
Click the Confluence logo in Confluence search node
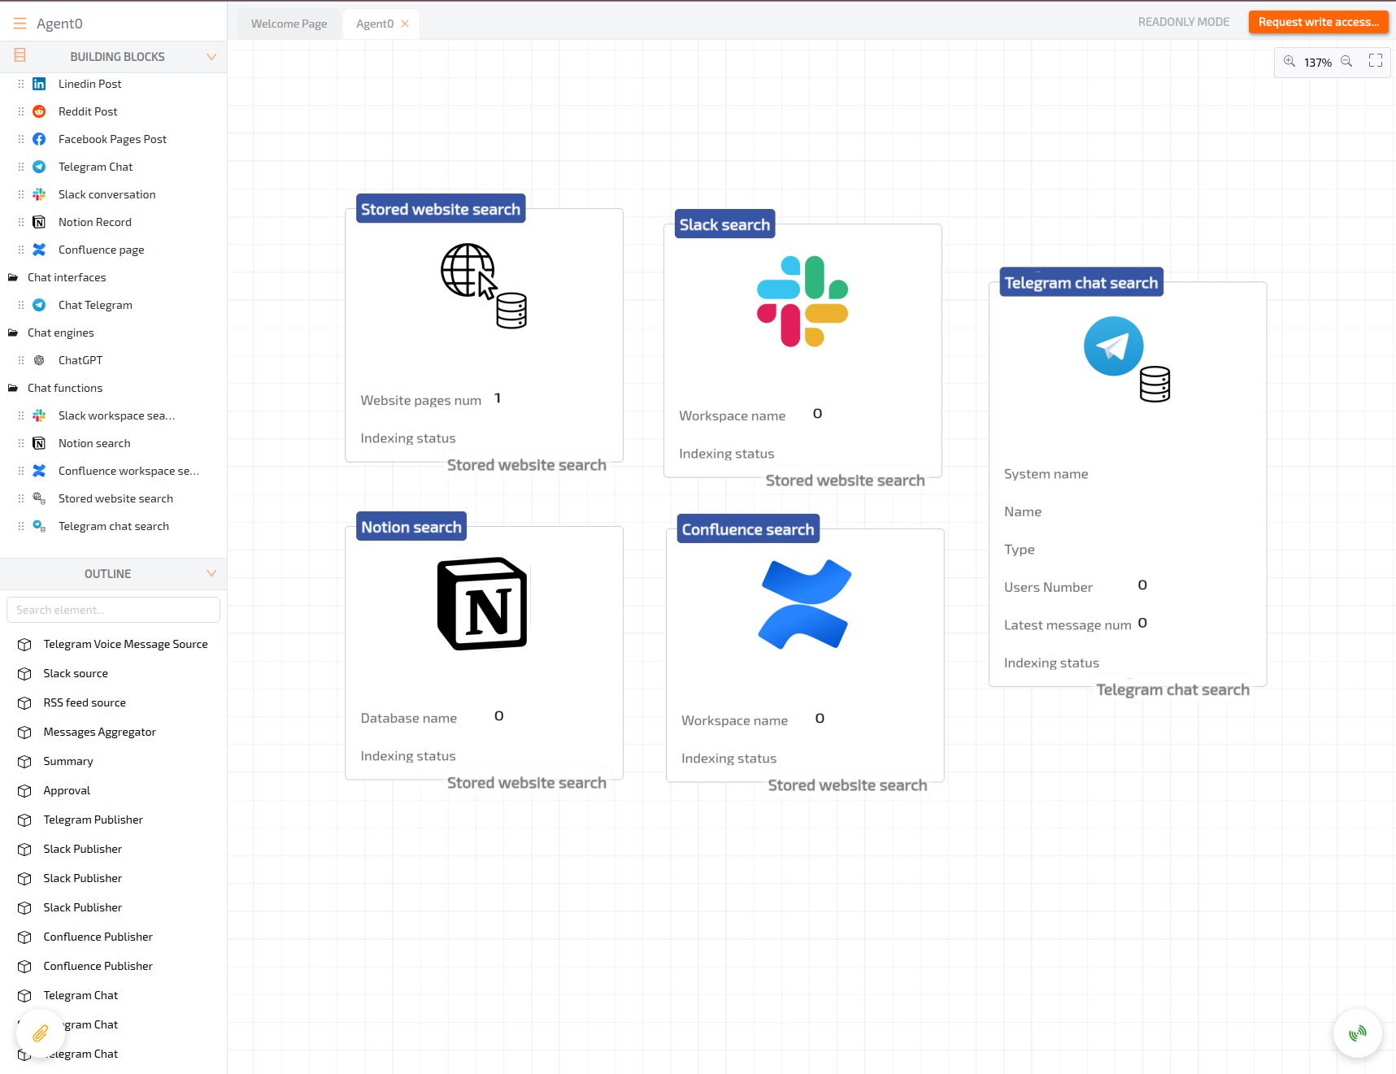click(805, 604)
